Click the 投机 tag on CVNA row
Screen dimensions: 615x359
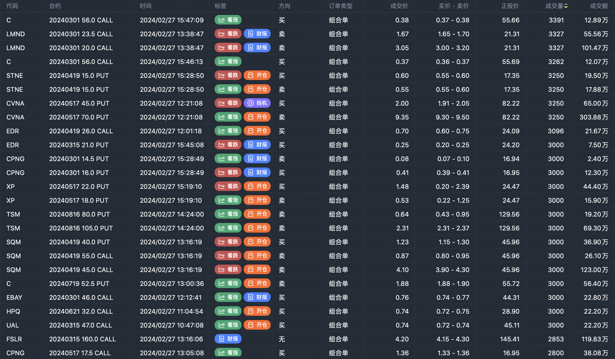pos(257,103)
